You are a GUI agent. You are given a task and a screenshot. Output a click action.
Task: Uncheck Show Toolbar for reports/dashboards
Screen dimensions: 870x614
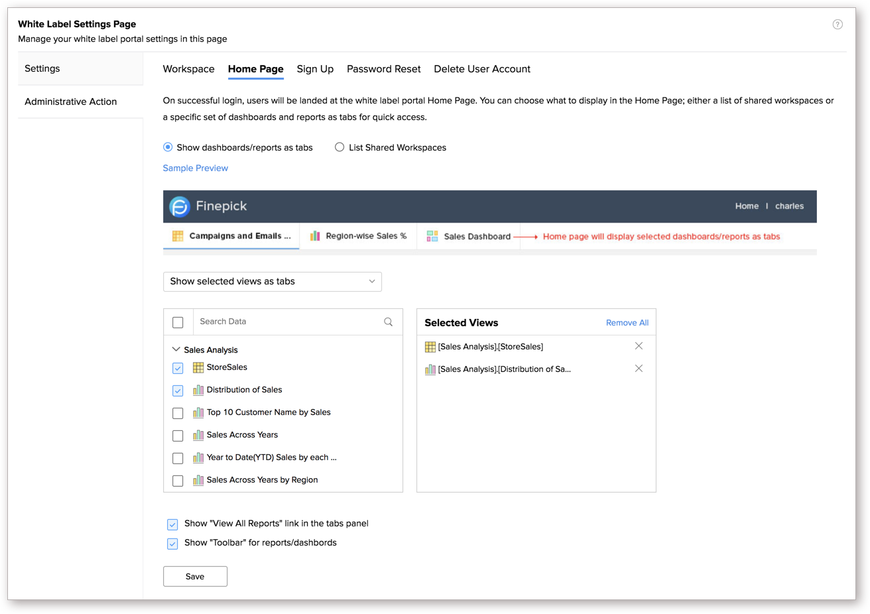(172, 543)
